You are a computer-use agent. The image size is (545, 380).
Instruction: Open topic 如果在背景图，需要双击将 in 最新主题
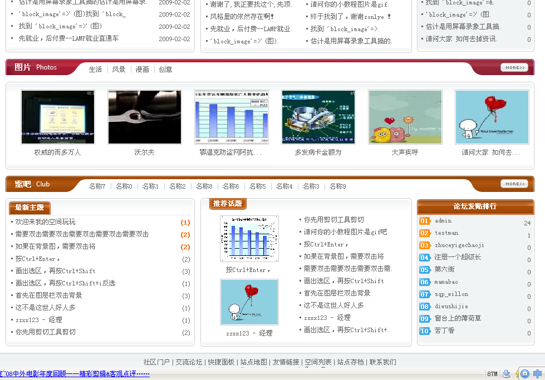[x=55, y=246]
